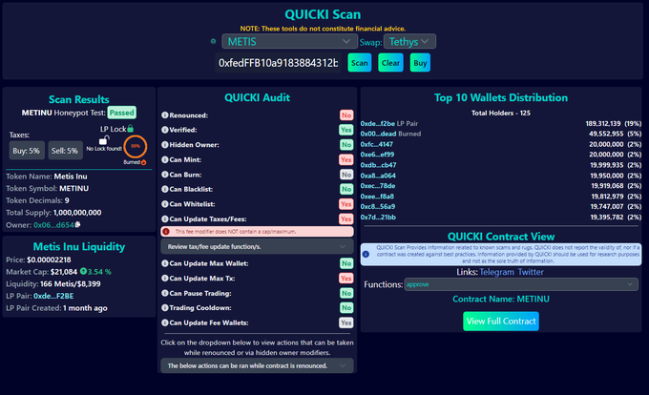649x395 pixels.
Task: Click the info icon beside Can Burn
Action: tap(165, 175)
